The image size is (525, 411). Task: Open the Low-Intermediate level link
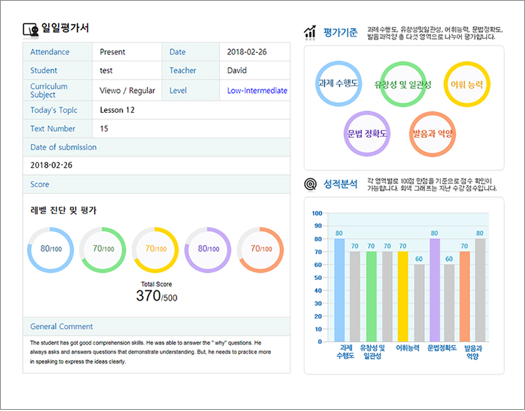click(x=257, y=91)
